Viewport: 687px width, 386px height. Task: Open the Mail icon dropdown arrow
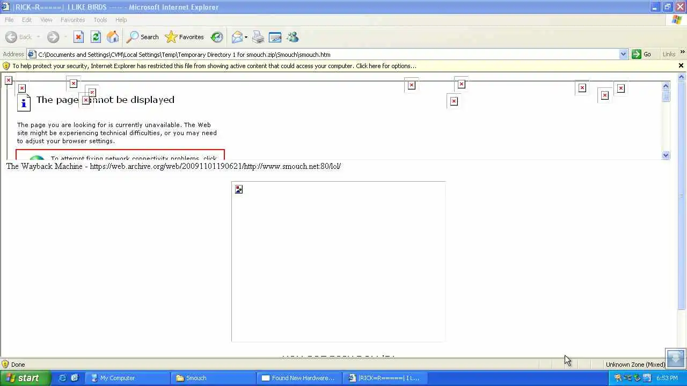tap(246, 37)
